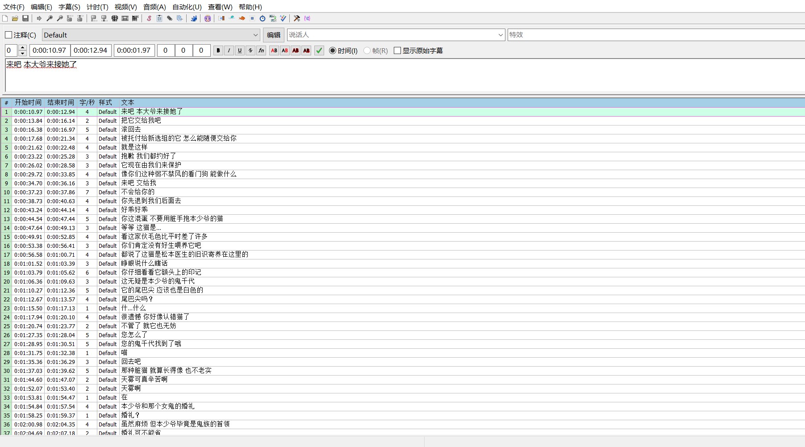Snap subtitle start to video
Image resolution: width=805 pixels, height=447 pixels.
pyautogui.click(x=94, y=18)
